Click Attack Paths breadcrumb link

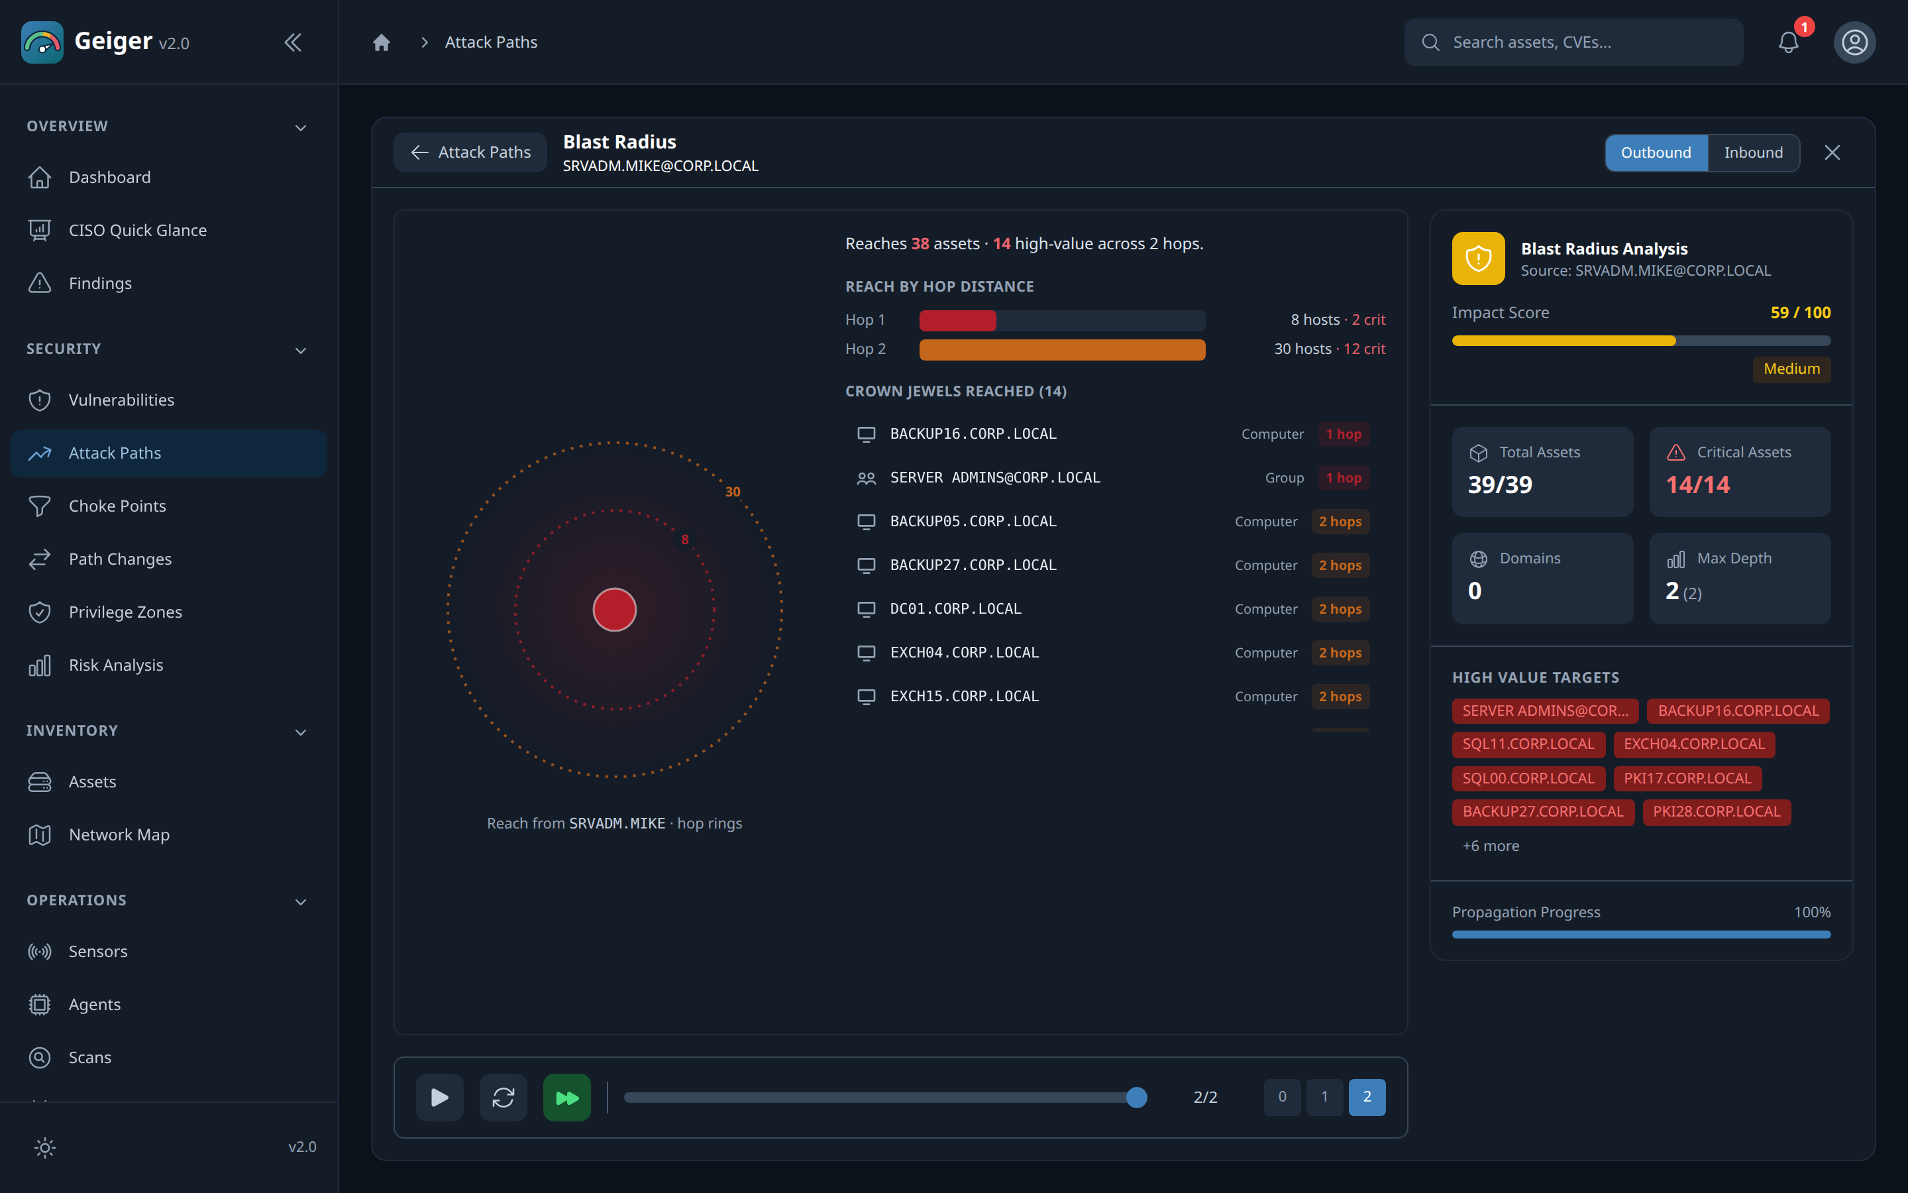coord(490,42)
